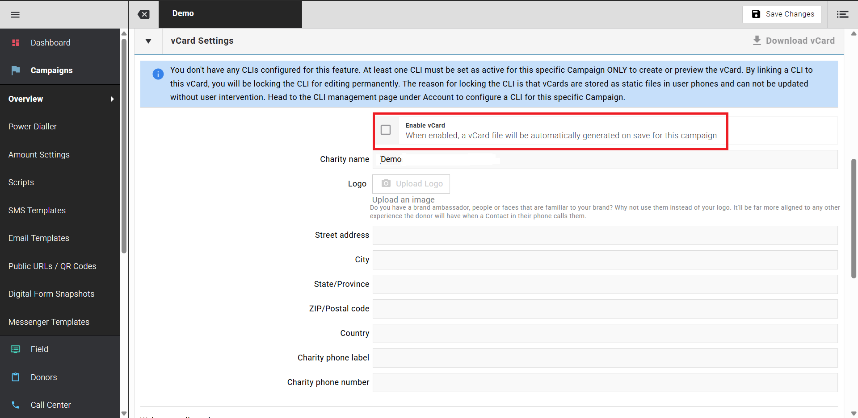Select the Campaigns flag icon
Screen dimensions: 858x418
click(x=16, y=70)
